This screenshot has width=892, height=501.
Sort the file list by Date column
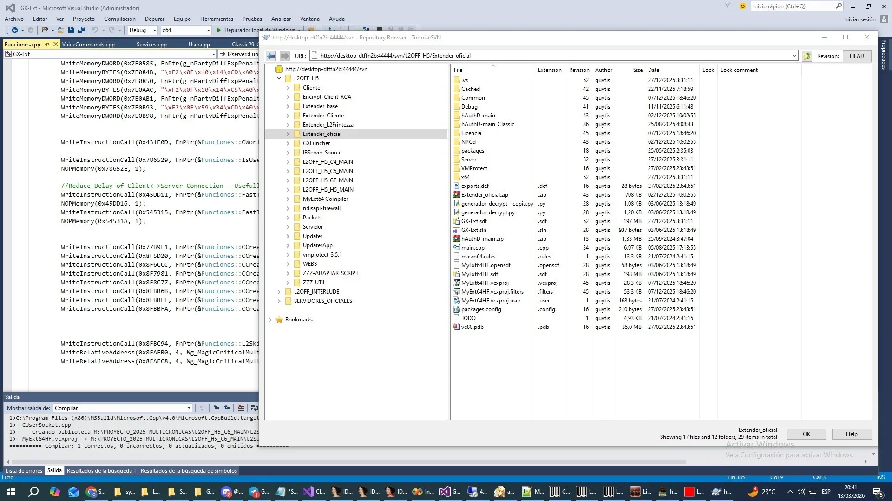(x=672, y=70)
